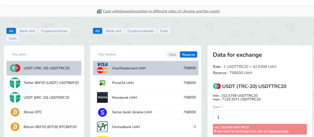
Task: Select the All filter above You receive
Action: point(98,31)
